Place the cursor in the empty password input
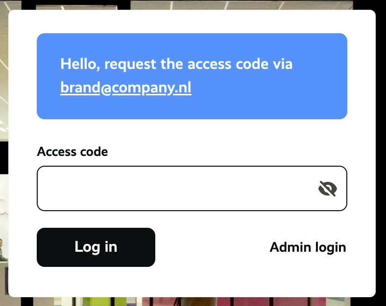This screenshot has height=306, width=386. point(192,188)
